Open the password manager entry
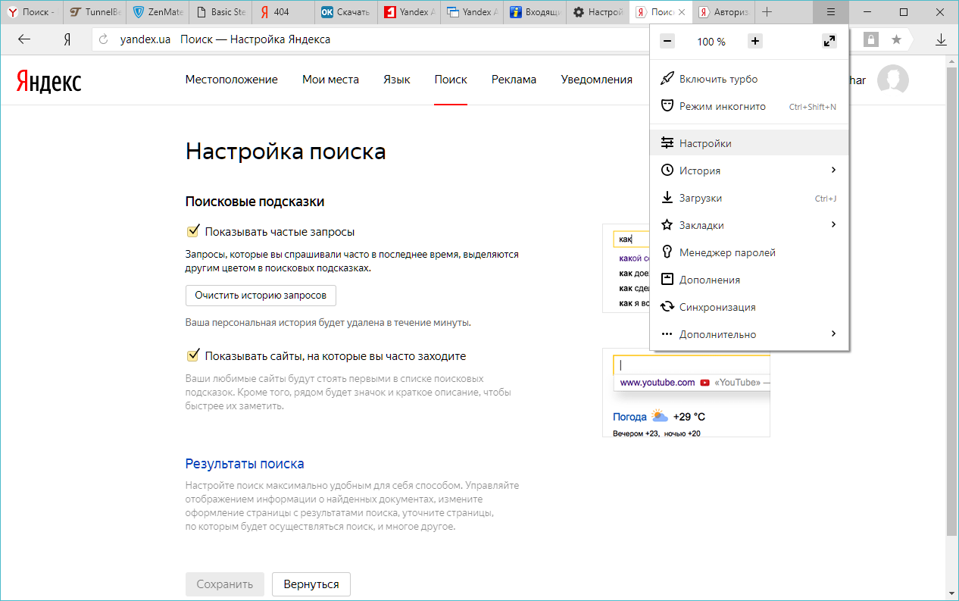 coord(726,252)
